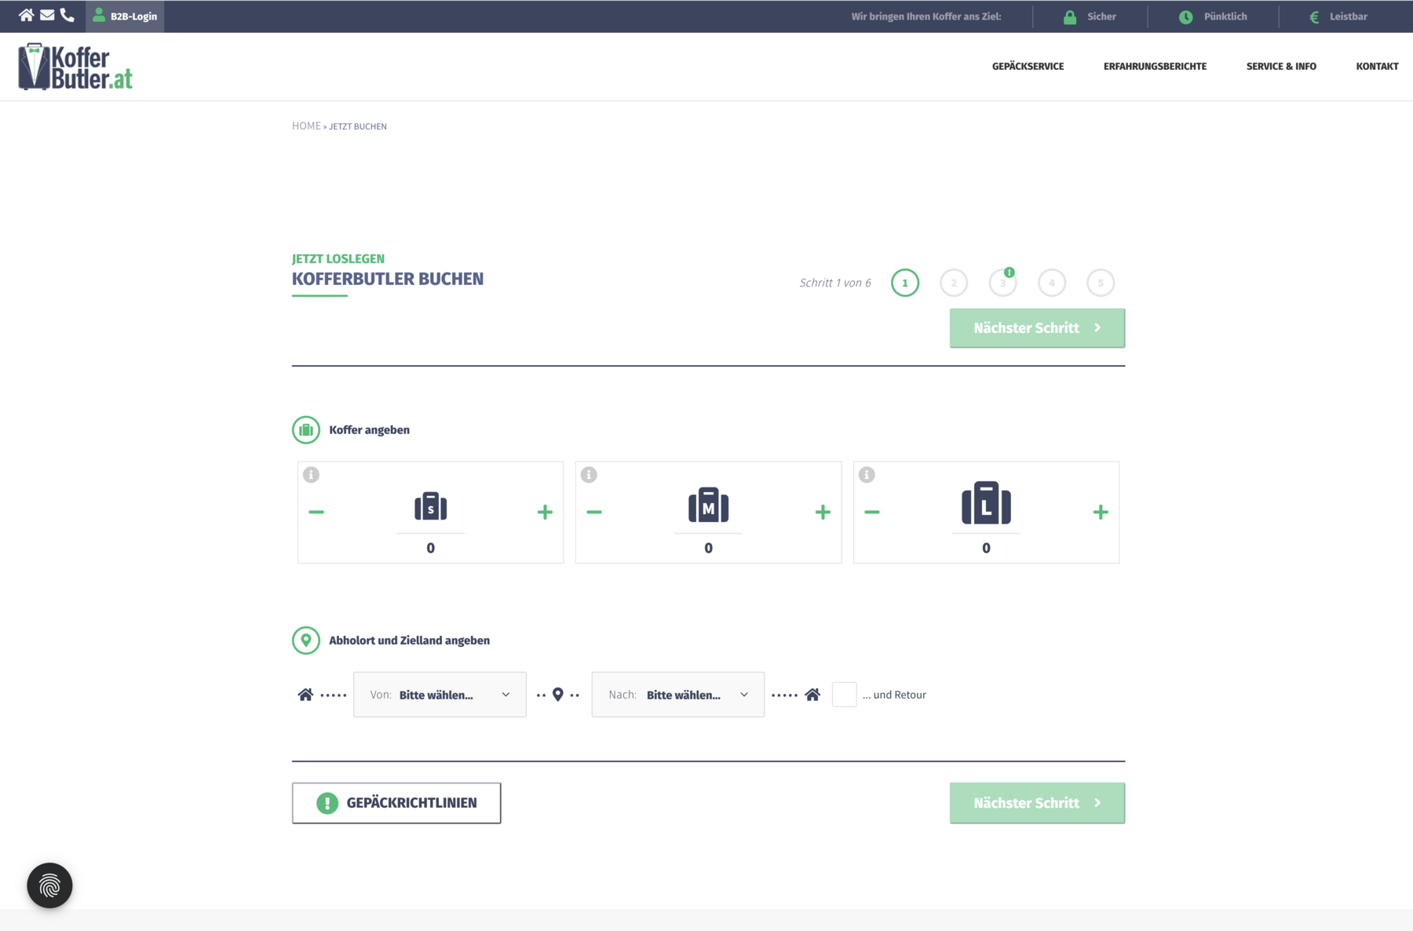Increase small suitcase count with plus
The width and height of the screenshot is (1413, 931).
545,513
